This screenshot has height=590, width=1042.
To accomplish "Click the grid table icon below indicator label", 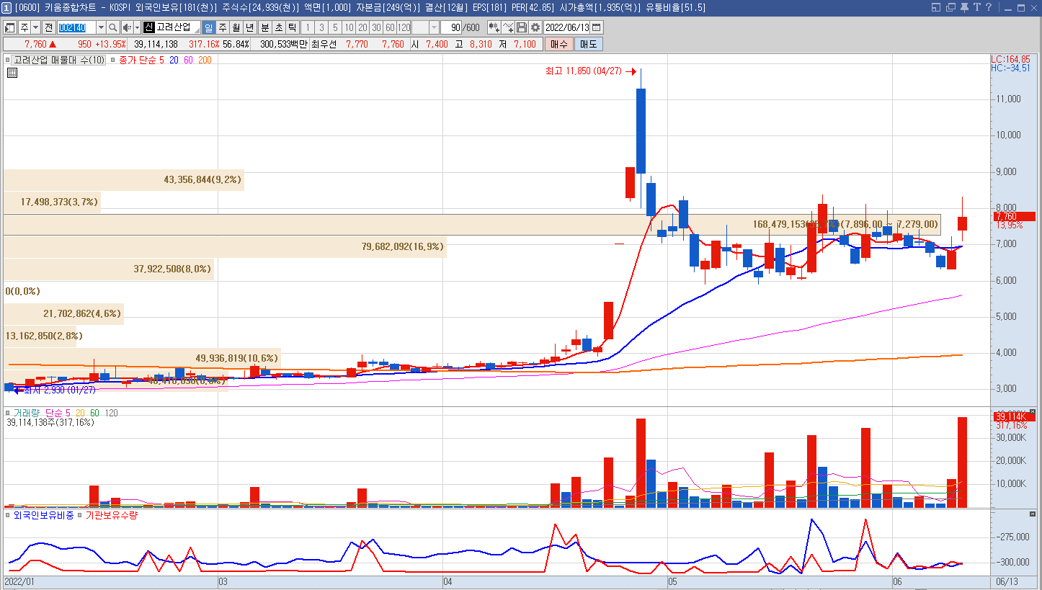I will click(x=13, y=73).
